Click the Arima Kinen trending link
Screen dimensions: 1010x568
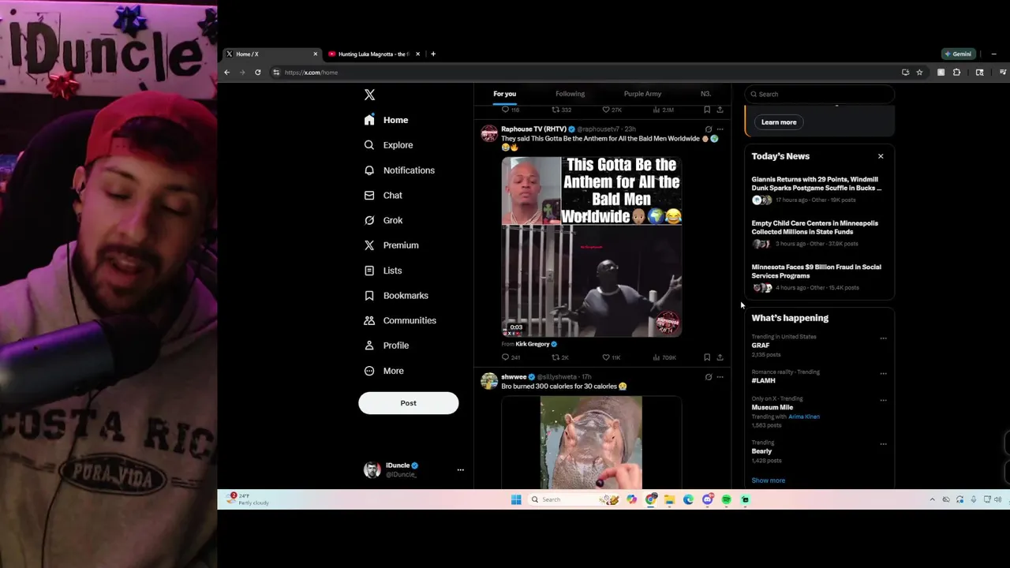tap(803, 417)
